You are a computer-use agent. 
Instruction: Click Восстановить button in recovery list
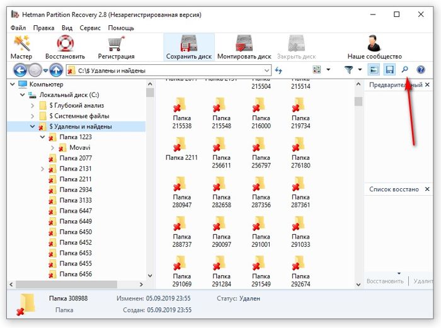(x=385, y=281)
